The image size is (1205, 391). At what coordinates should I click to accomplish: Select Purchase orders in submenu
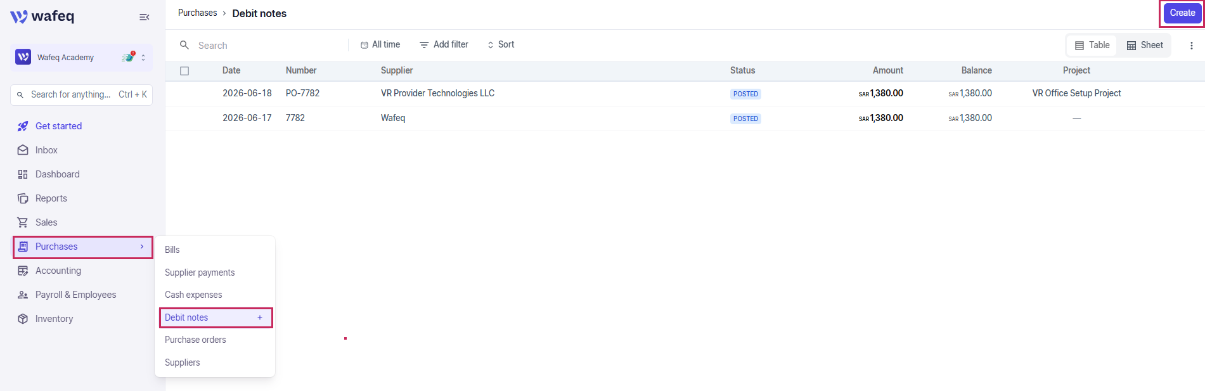(195, 340)
